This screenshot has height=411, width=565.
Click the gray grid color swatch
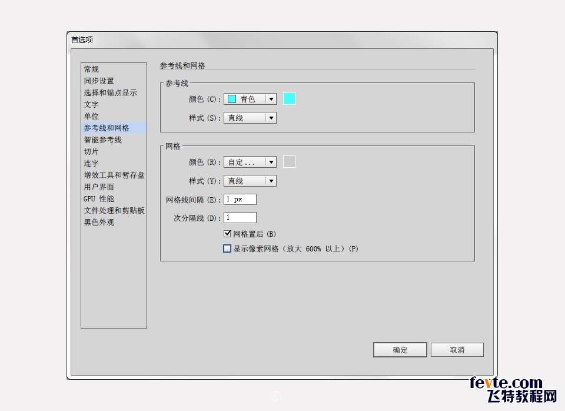pyautogui.click(x=290, y=161)
